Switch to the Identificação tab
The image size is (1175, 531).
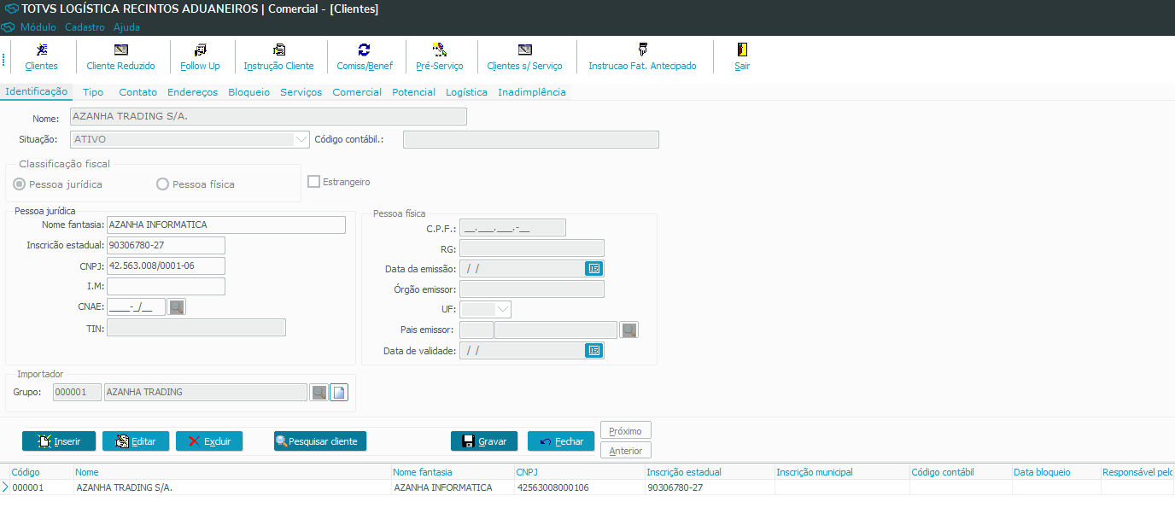(x=36, y=91)
